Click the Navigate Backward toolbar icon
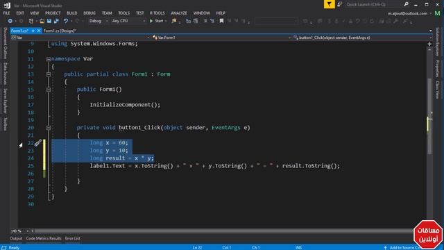The image size is (444, 250). pos(10,21)
